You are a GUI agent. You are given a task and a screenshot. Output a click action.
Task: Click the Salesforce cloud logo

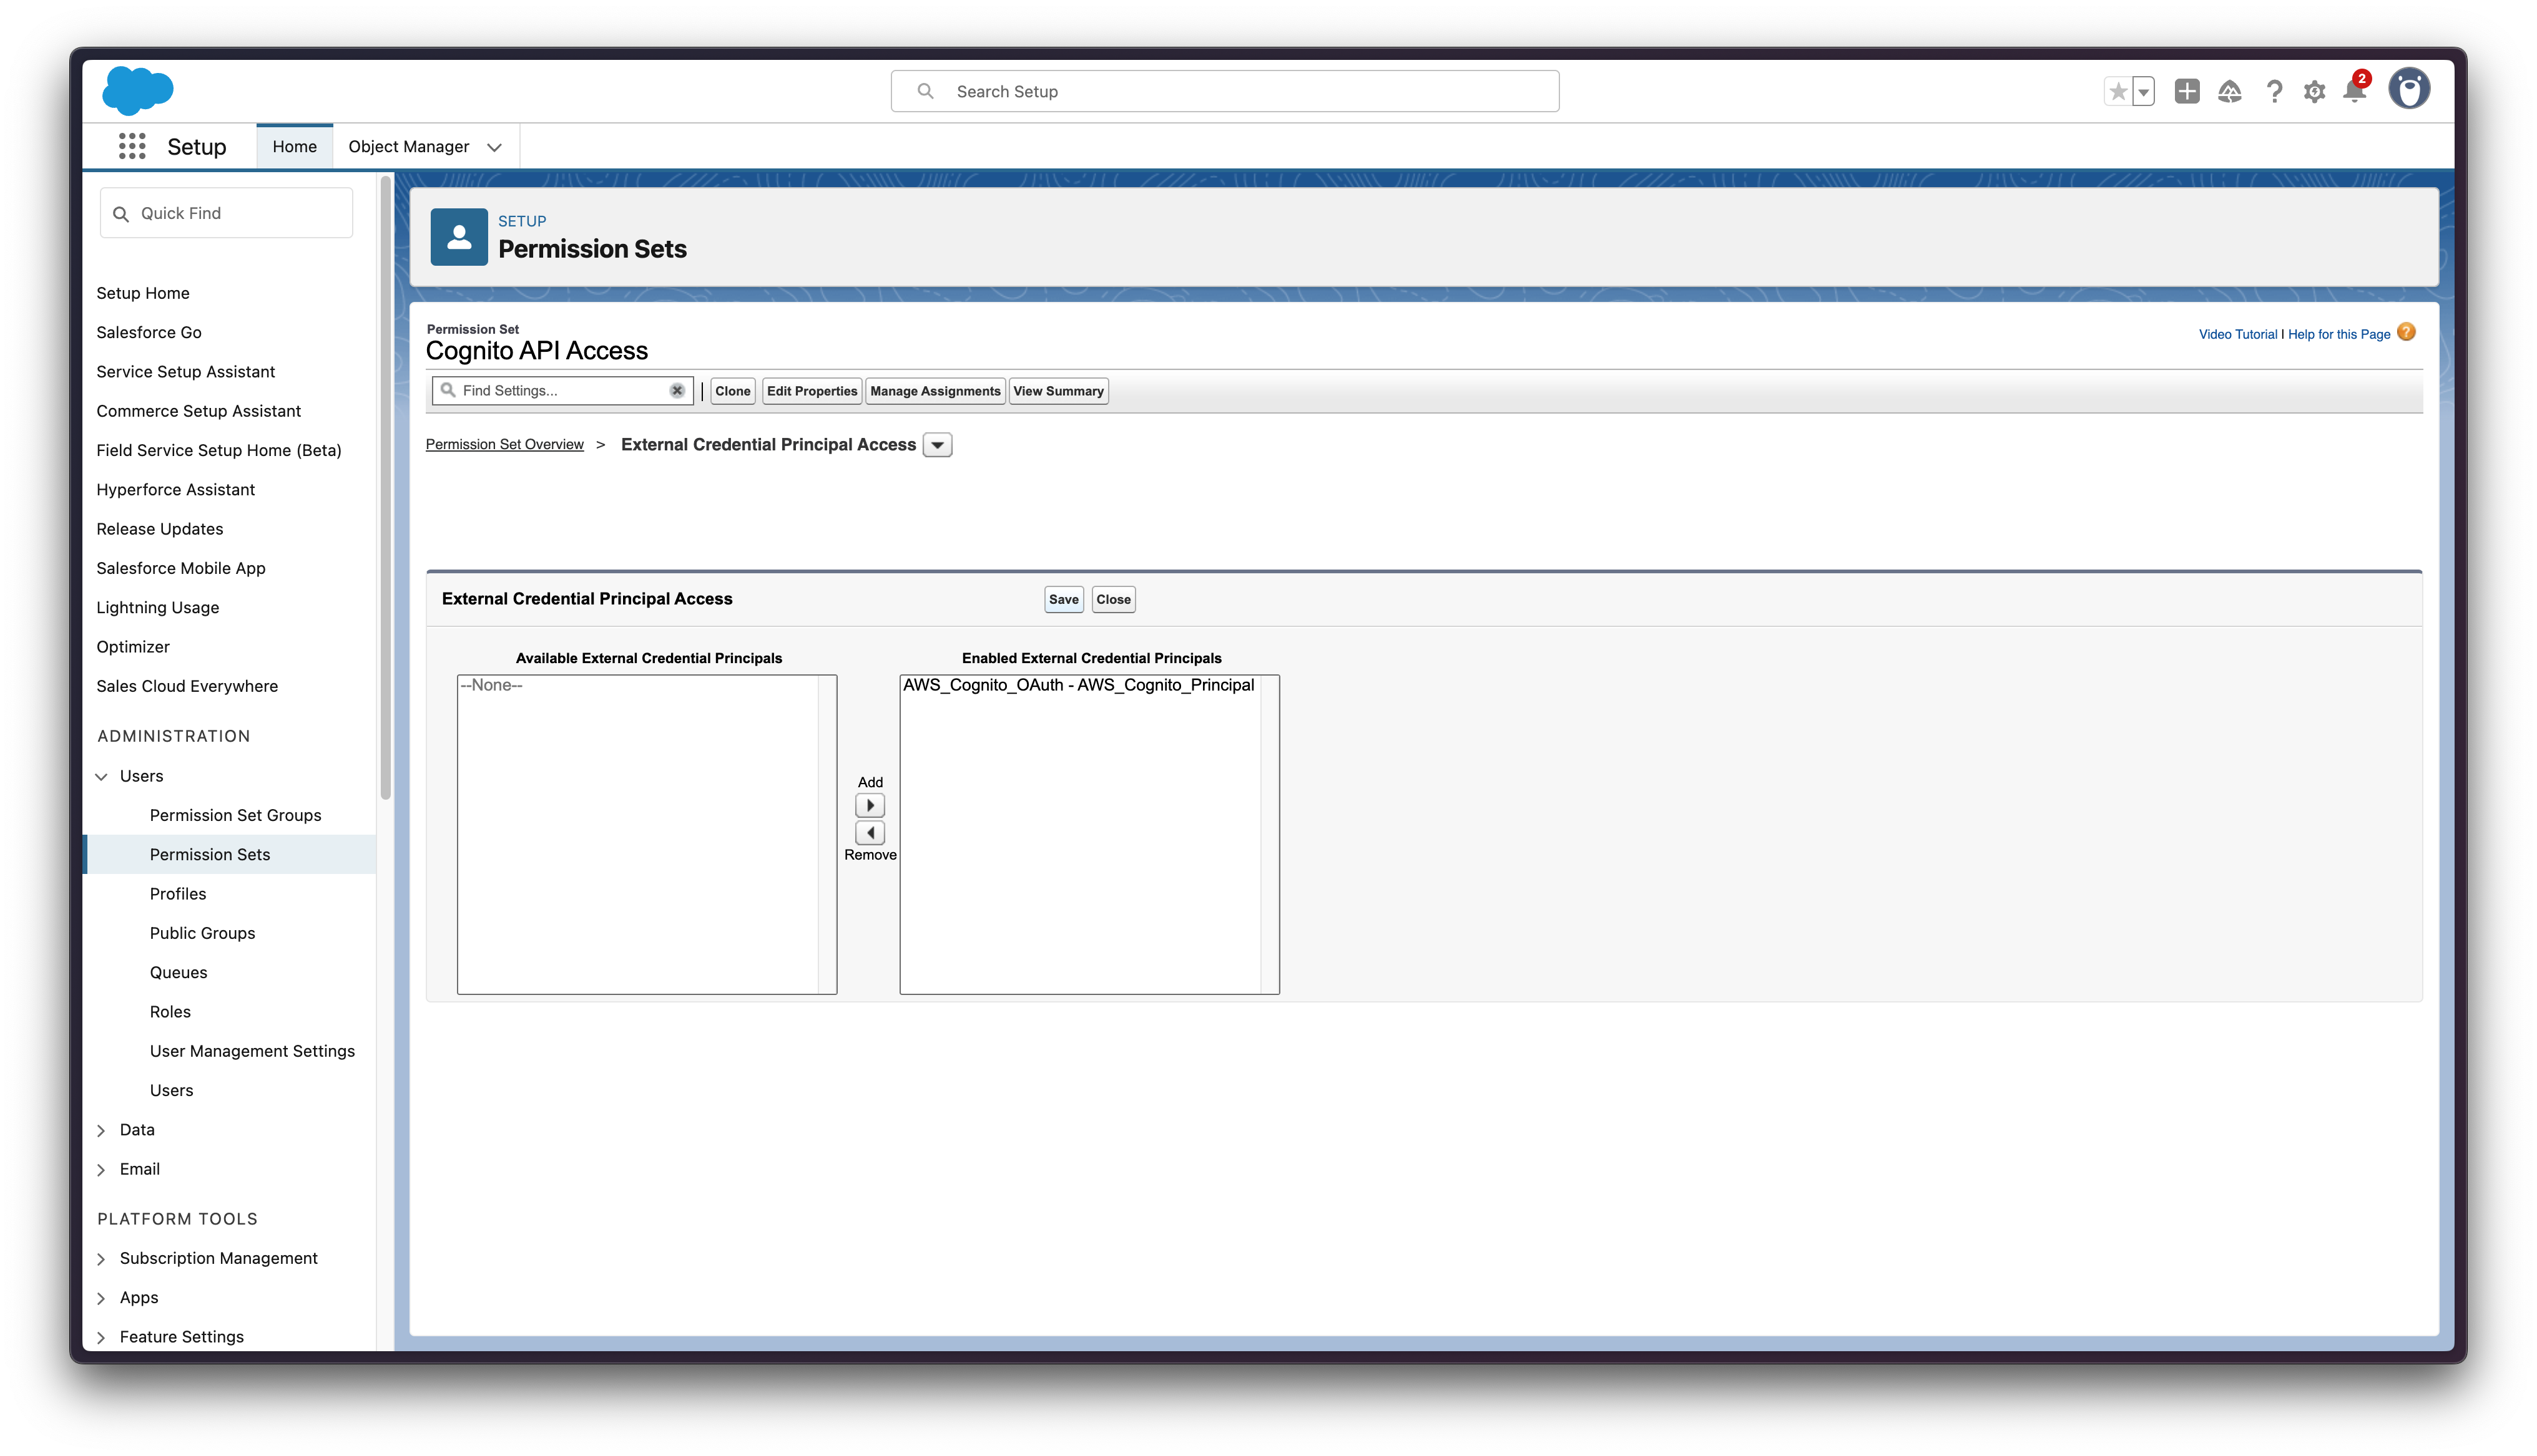click(x=138, y=90)
